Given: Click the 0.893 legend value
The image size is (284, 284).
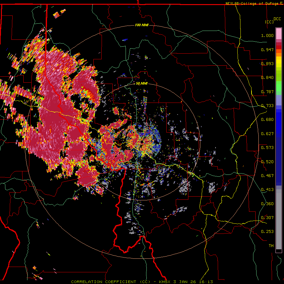Looking at the screenshot, I should (267, 63).
